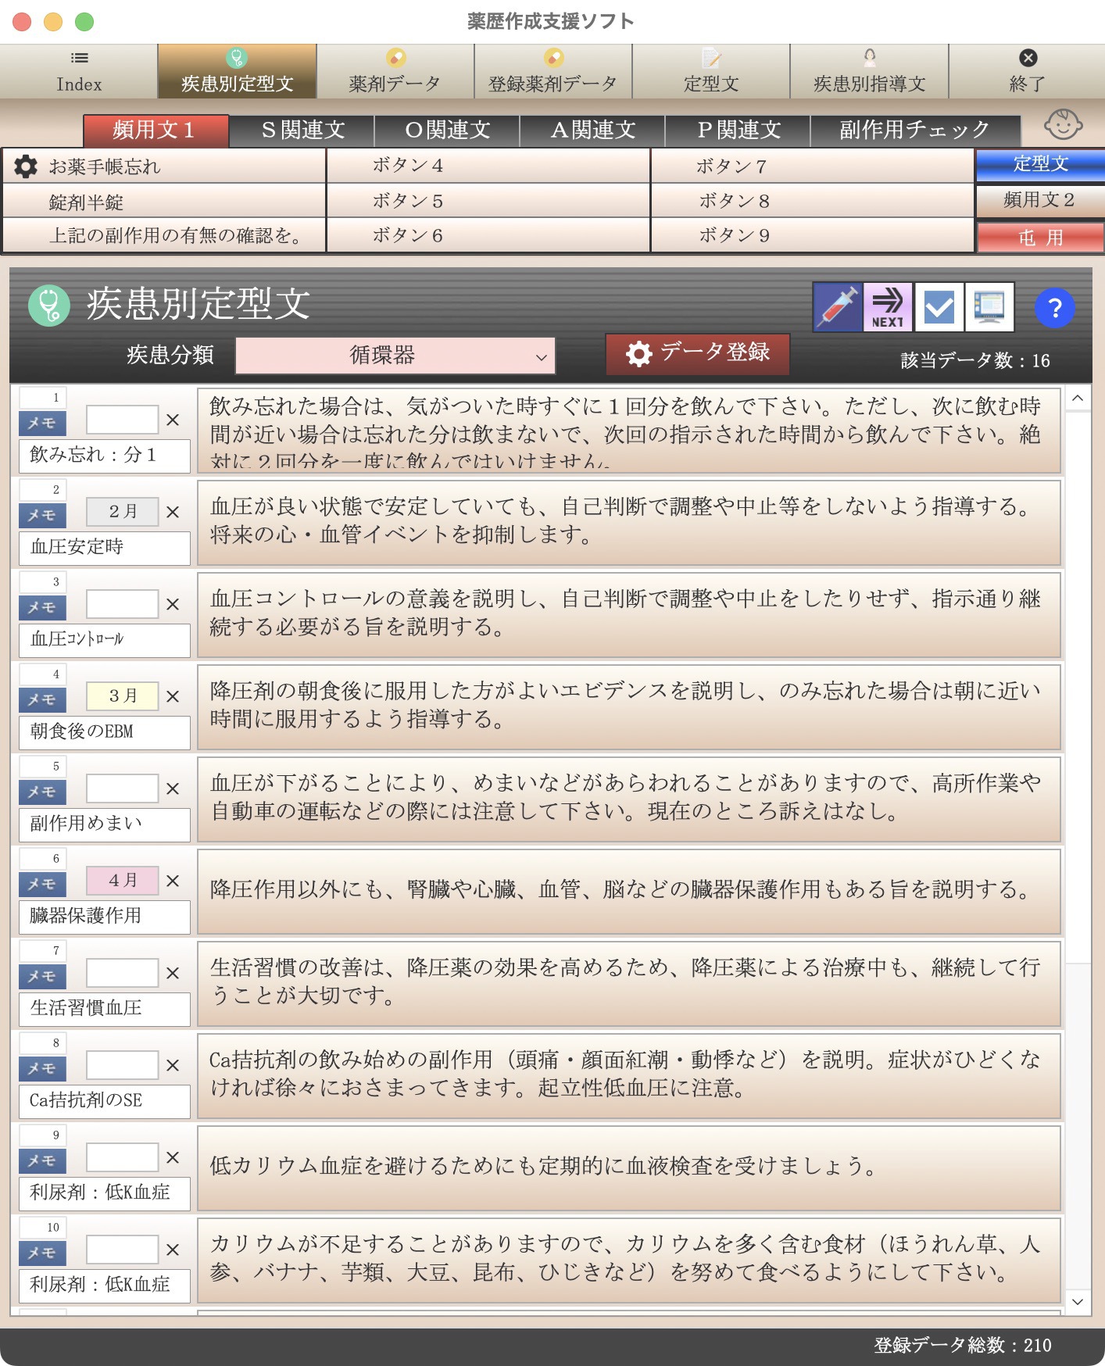Click X in row 9

coord(173,1157)
